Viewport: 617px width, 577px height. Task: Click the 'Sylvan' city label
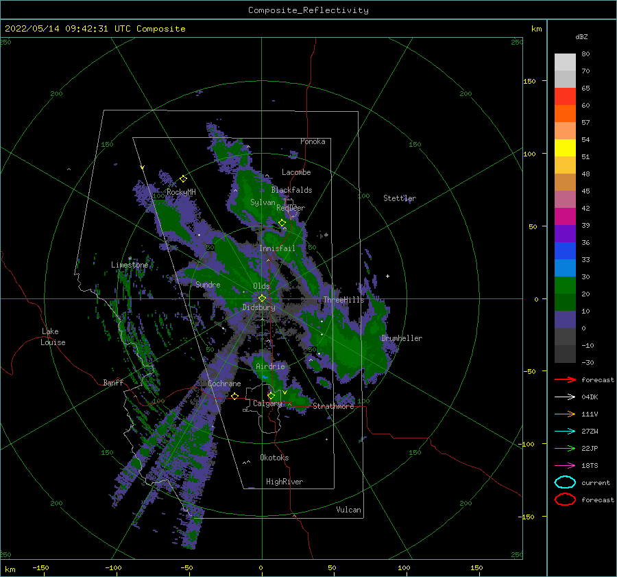263,202
